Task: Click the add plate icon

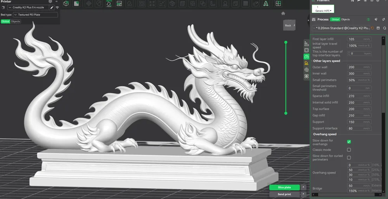Action: point(76,3)
